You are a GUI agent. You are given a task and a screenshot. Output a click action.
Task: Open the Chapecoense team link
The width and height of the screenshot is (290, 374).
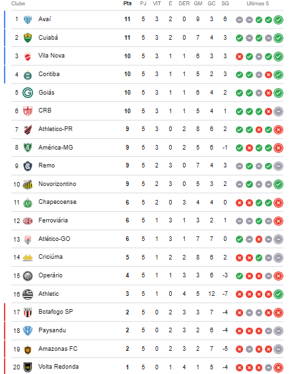(x=57, y=202)
